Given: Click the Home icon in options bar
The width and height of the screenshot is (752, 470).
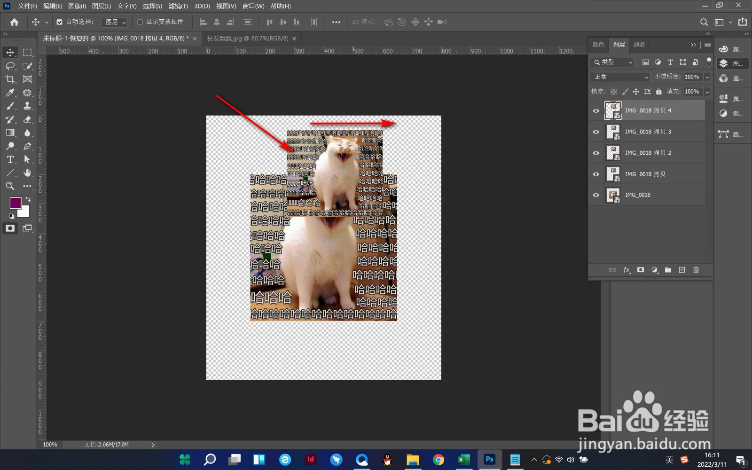Looking at the screenshot, I should pos(15,22).
